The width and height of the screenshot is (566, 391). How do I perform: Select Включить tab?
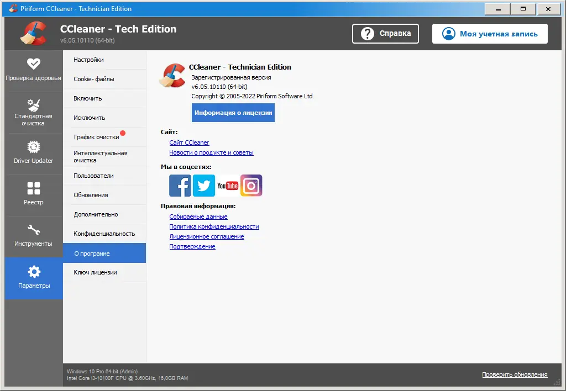click(104, 98)
